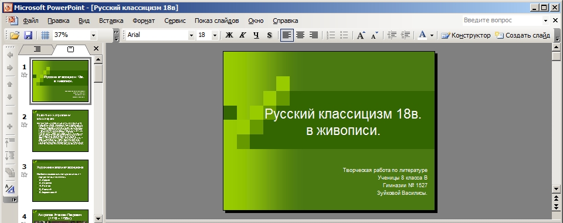The image size is (563, 223).
Task: Click the Move Down arrow in outlining toolbar
Action: (10, 97)
